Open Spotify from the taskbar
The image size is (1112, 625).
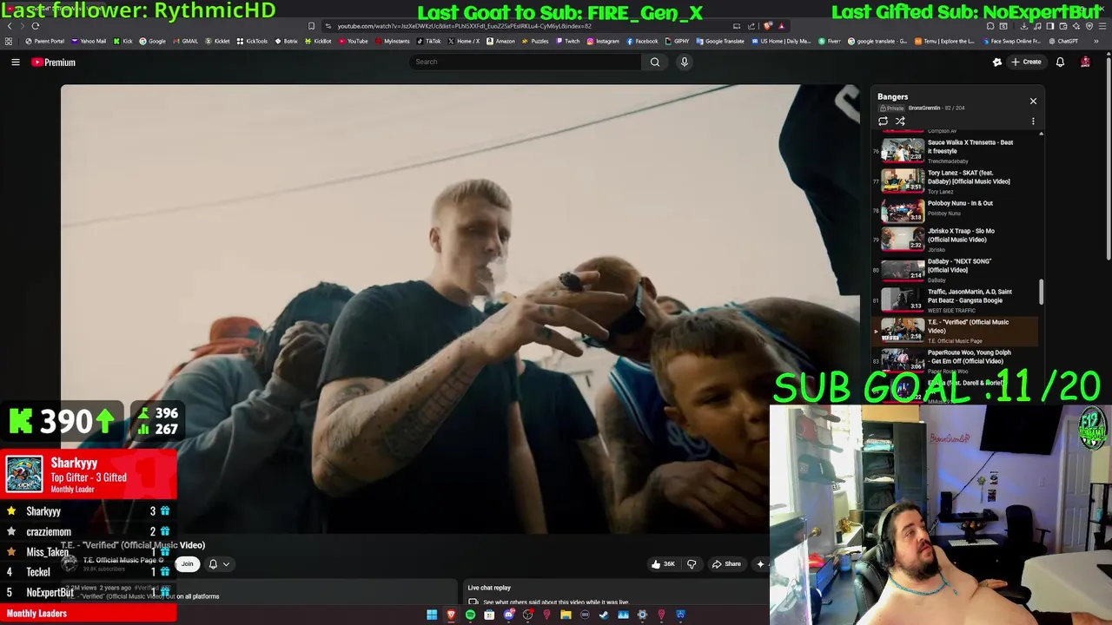[470, 615]
